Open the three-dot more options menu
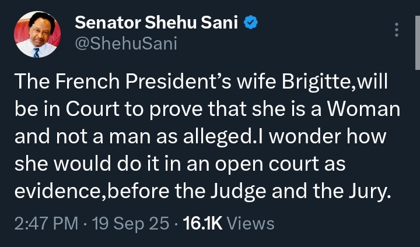This screenshot has width=420, height=247. pyautogui.click(x=397, y=29)
